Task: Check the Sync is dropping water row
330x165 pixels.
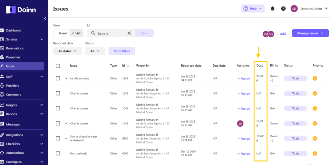Action: pos(58,138)
